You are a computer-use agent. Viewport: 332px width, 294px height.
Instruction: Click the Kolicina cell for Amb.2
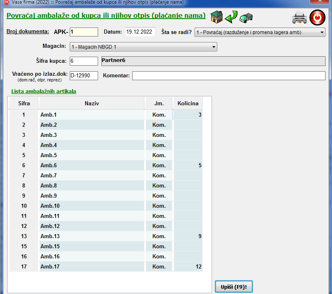pyautogui.click(x=188, y=125)
